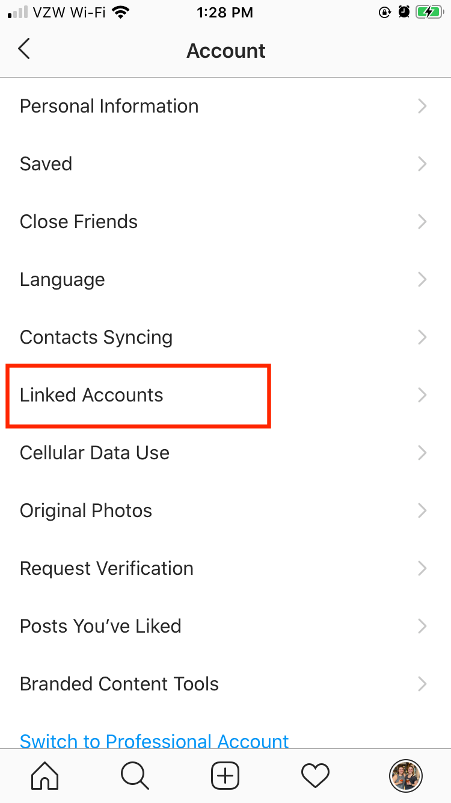Tap the new post plus icon
The width and height of the screenshot is (451, 803).
point(226,775)
